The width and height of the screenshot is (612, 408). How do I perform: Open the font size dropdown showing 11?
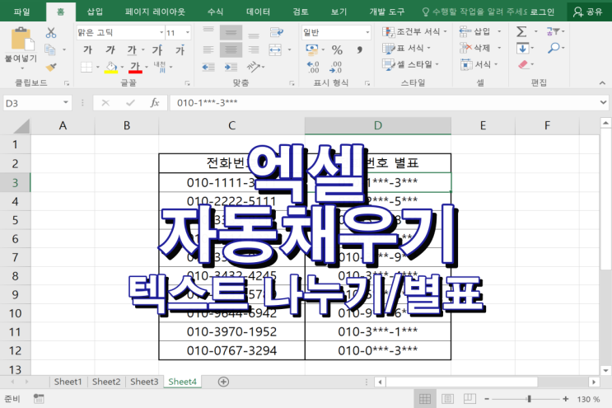tap(188, 32)
